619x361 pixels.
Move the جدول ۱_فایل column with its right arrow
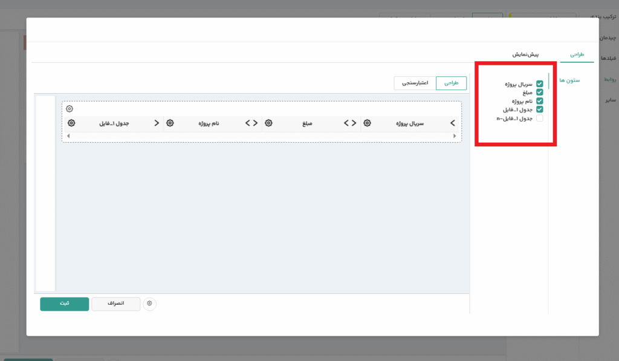(157, 123)
